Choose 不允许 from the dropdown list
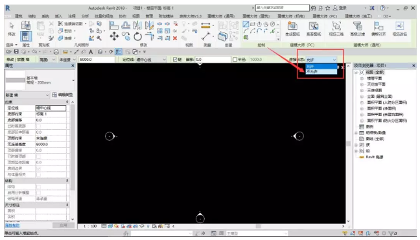This screenshot has width=420, height=240. point(321,71)
